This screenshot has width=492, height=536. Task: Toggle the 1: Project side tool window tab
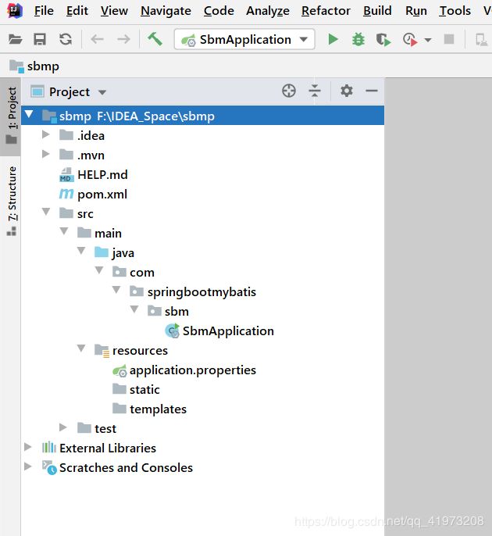pyautogui.click(x=11, y=116)
